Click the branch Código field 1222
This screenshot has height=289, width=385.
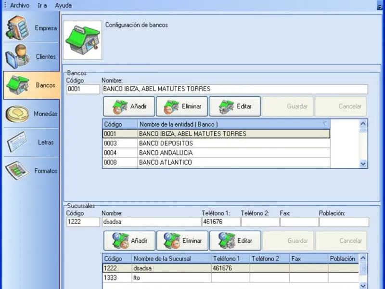(x=83, y=222)
